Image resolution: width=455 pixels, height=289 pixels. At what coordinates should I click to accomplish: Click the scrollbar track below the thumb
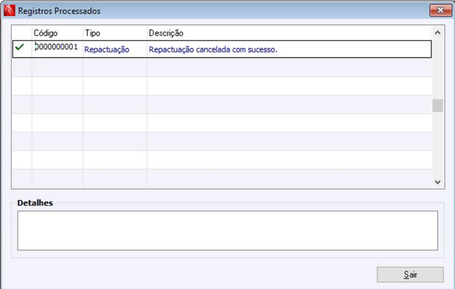[x=437, y=144]
